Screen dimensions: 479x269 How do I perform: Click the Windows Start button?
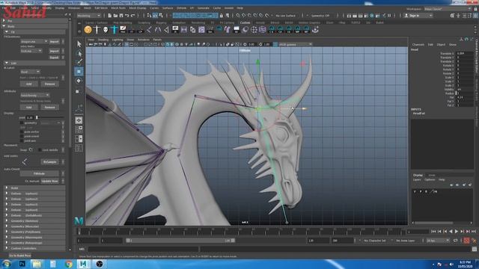point(7,264)
